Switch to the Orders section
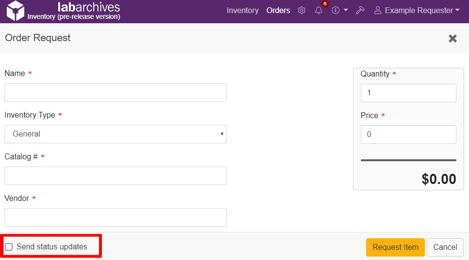 coord(278,10)
